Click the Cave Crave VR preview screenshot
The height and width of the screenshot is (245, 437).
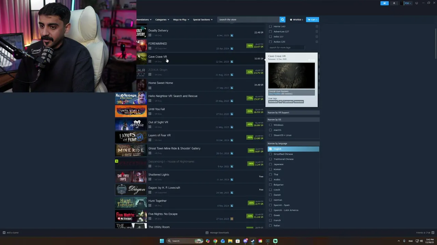click(x=292, y=76)
